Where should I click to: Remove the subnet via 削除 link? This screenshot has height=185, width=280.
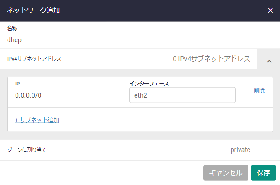pos(259,91)
